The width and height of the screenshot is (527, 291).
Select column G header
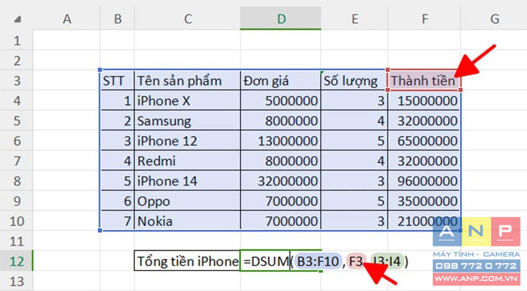pyautogui.click(x=494, y=19)
